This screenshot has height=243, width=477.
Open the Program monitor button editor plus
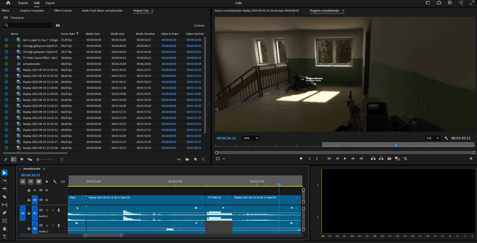click(x=471, y=158)
